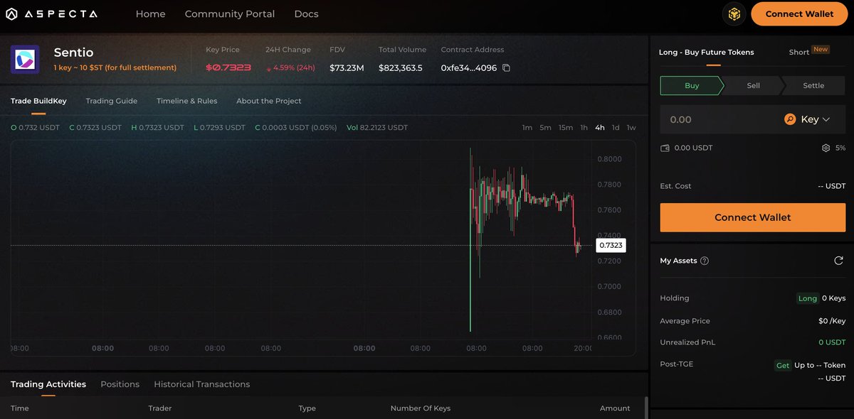Open Docs link
Screen dimensions: 854x419
pyautogui.click(x=306, y=14)
